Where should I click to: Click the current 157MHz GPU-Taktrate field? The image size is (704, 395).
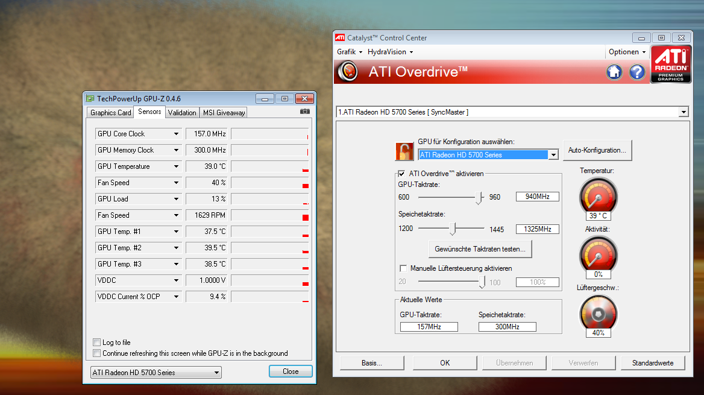(429, 327)
